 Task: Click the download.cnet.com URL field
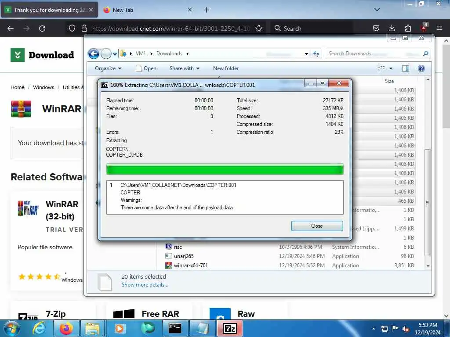point(171,29)
